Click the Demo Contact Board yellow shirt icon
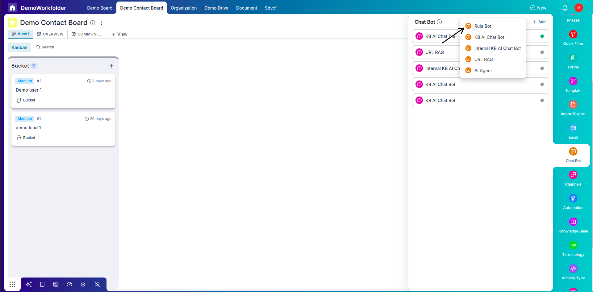This screenshot has height=292, width=593. click(12, 23)
